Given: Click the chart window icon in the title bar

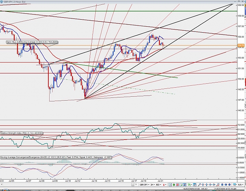Looking at the screenshot, I should tap(2, 2).
